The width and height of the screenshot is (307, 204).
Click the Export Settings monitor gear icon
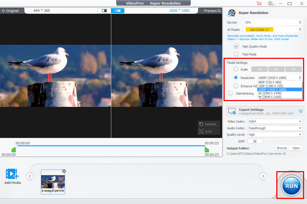click(232, 111)
